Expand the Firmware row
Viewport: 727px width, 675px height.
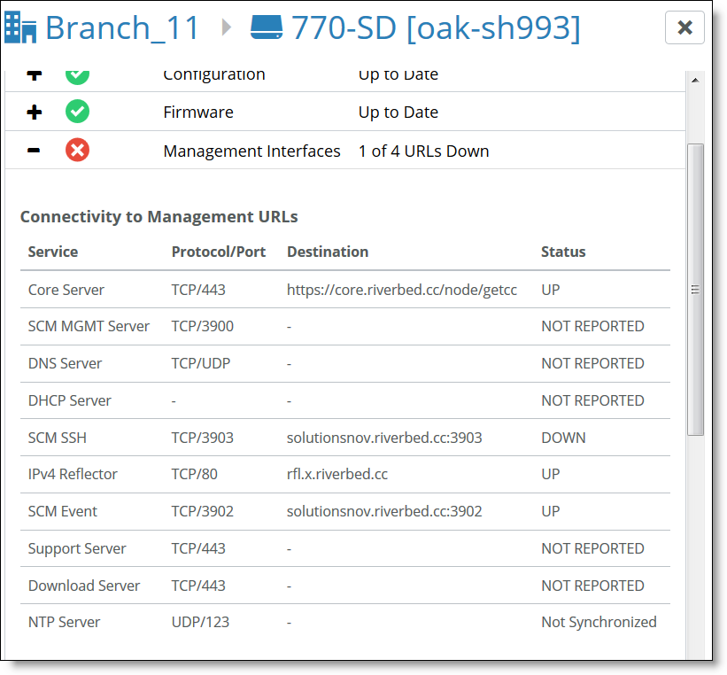coord(35,112)
